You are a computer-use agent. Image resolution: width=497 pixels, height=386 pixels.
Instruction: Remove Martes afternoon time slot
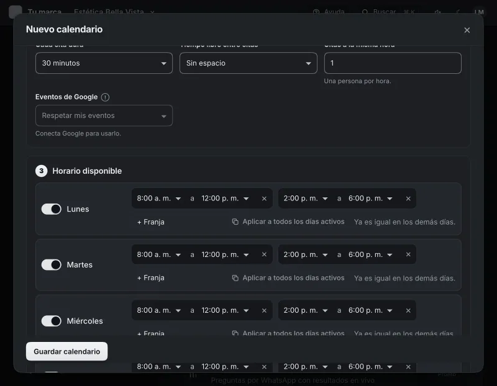tap(408, 254)
